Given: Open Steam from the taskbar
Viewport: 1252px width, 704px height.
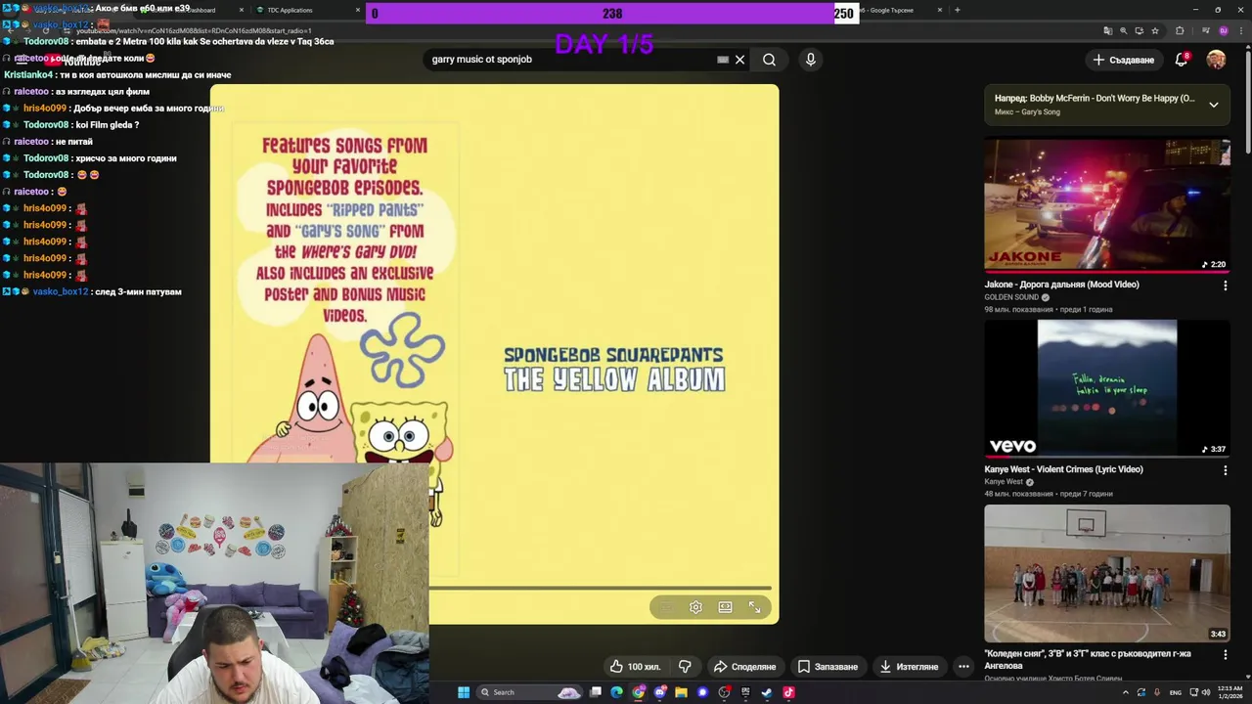Looking at the screenshot, I should 767,692.
